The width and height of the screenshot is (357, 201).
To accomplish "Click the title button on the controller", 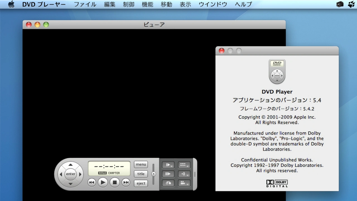I will click(x=141, y=174).
